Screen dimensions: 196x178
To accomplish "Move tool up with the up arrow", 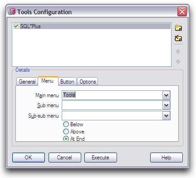I will click(x=178, y=51).
